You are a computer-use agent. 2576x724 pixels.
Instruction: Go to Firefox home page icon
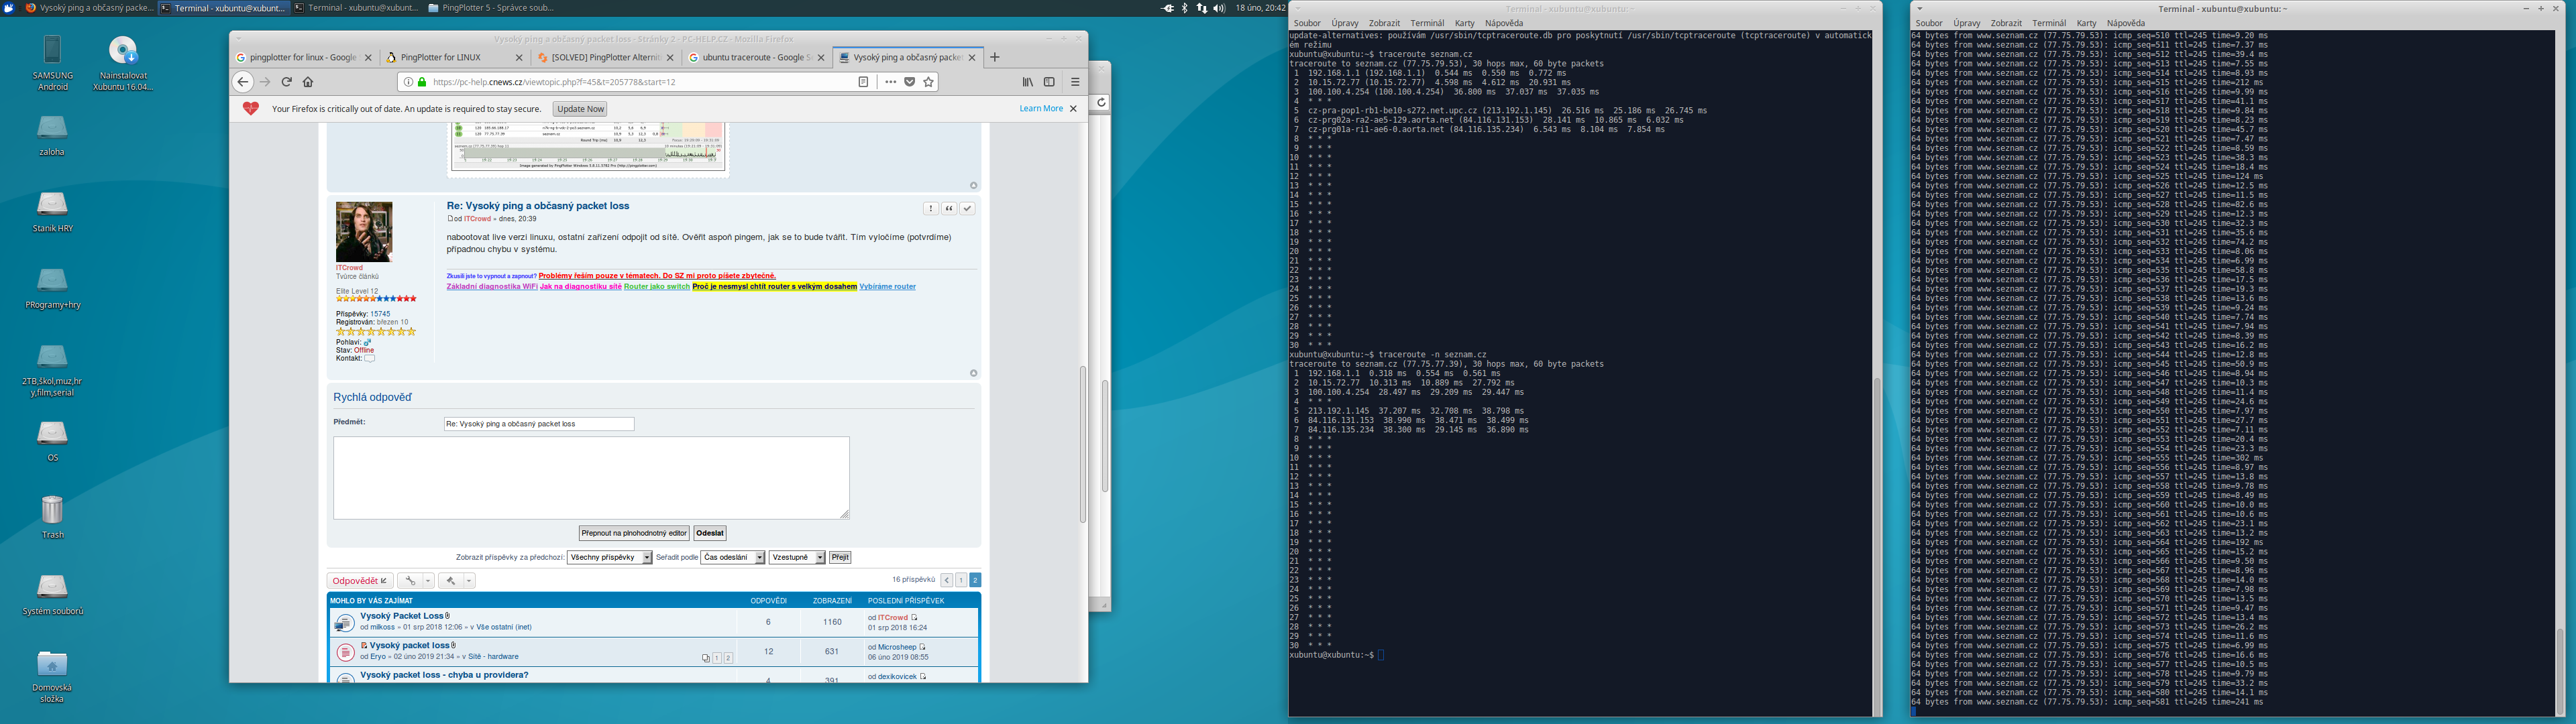pos(308,82)
